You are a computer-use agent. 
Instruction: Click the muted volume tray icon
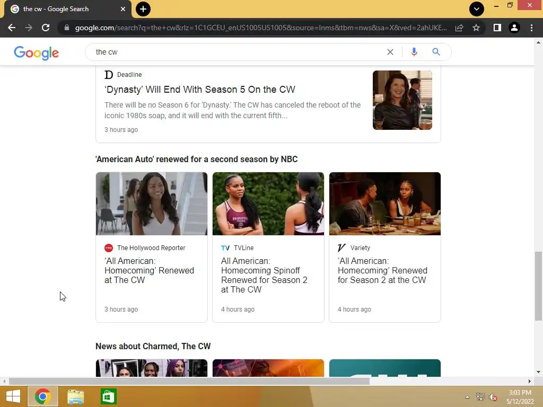click(493, 397)
